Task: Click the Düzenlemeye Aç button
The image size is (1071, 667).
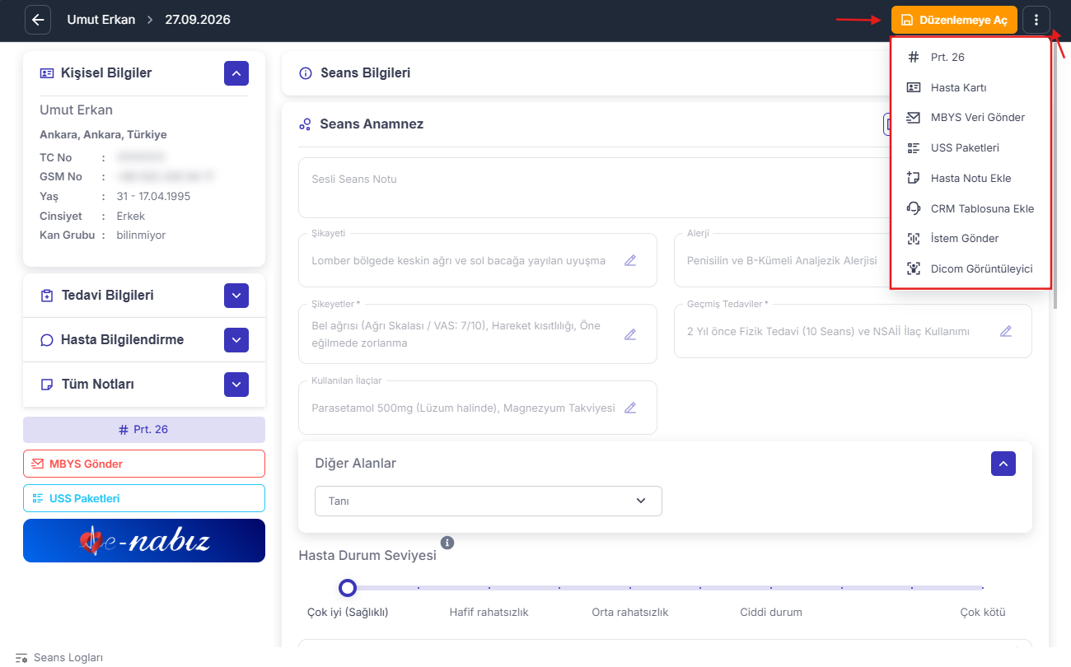Action: pos(954,20)
